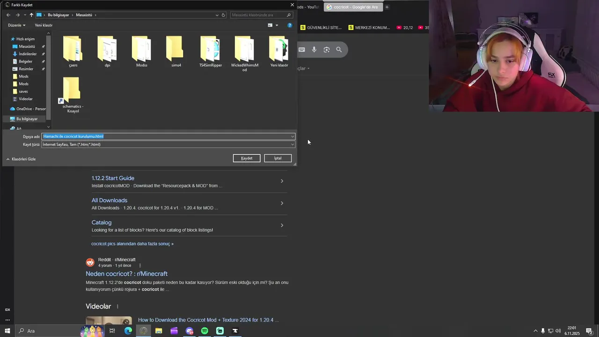The height and width of the screenshot is (337, 599).
Task: Expand the view options dropdown arrow
Action: (277, 25)
